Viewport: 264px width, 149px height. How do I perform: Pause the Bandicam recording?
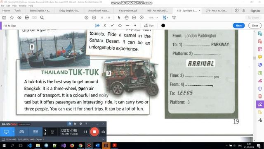tap(85, 132)
